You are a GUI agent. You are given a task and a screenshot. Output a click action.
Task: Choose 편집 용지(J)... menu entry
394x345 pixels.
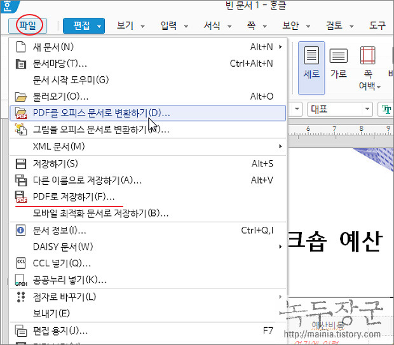click(x=147, y=331)
